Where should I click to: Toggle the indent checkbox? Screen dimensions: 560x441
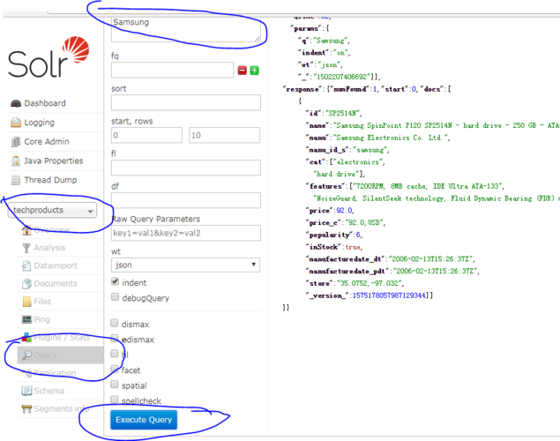pyautogui.click(x=115, y=281)
